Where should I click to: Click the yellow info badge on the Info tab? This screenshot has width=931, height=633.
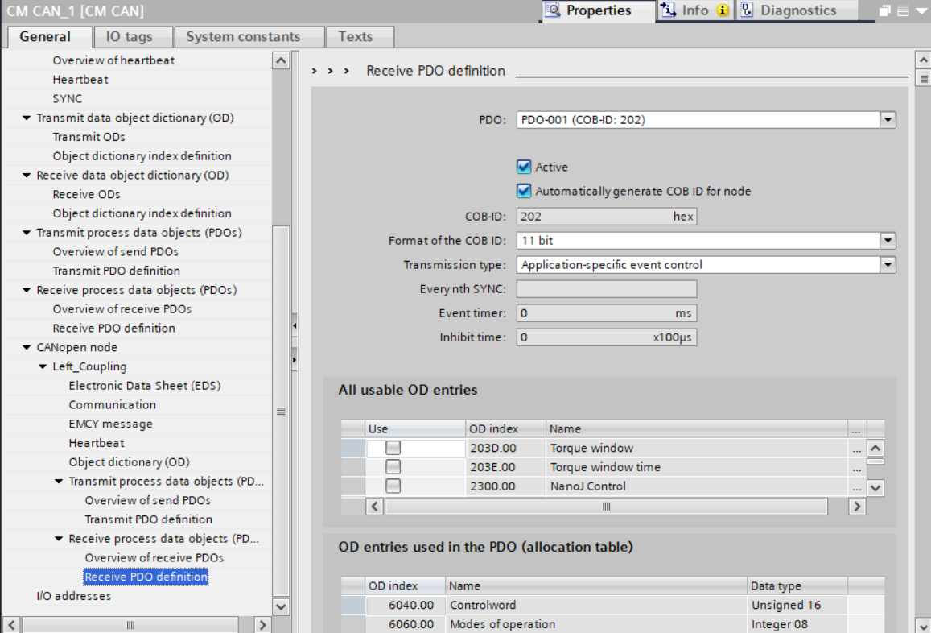point(723,10)
